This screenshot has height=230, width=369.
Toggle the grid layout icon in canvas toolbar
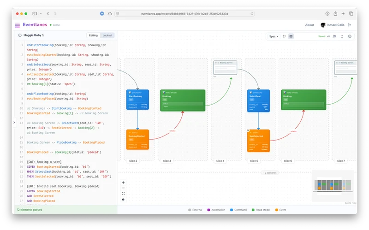(291, 36)
